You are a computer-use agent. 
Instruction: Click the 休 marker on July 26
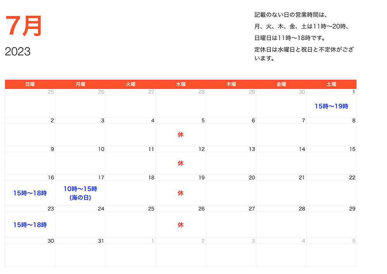click(180, 224)
